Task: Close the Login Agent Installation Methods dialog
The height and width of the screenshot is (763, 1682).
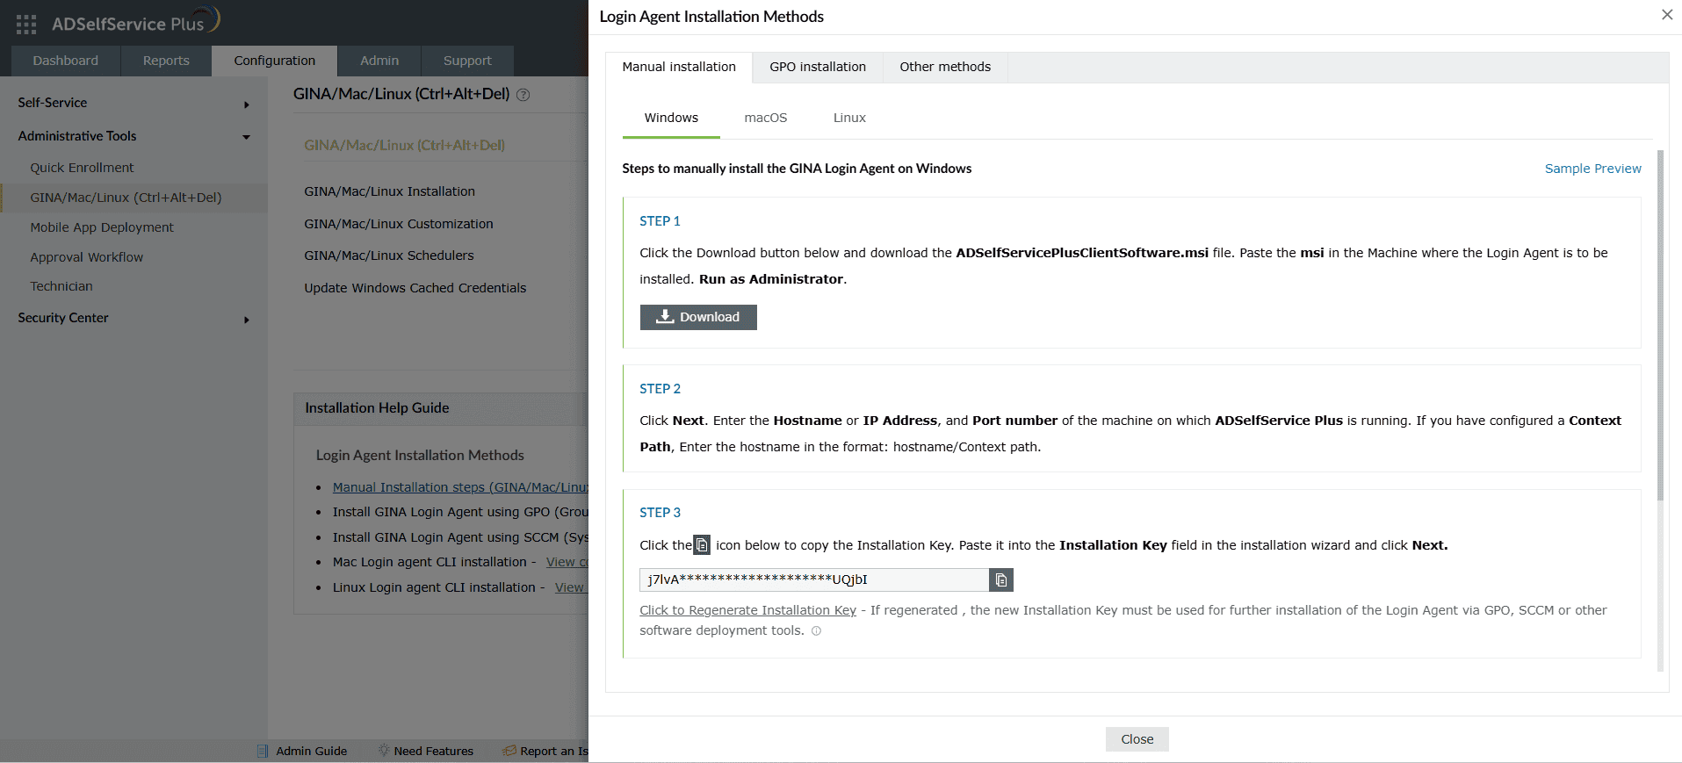Action: [1667, 15]
